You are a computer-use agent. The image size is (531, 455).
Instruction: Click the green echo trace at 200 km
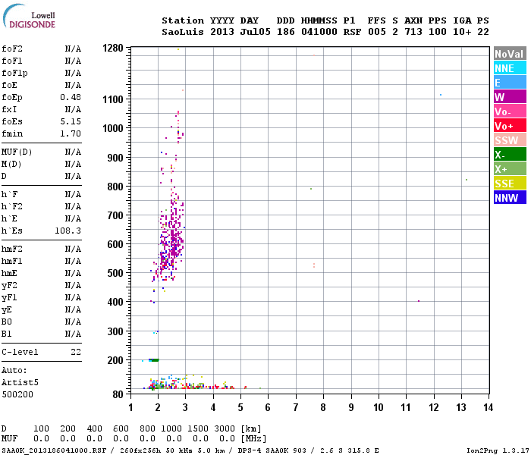point(154,360)
